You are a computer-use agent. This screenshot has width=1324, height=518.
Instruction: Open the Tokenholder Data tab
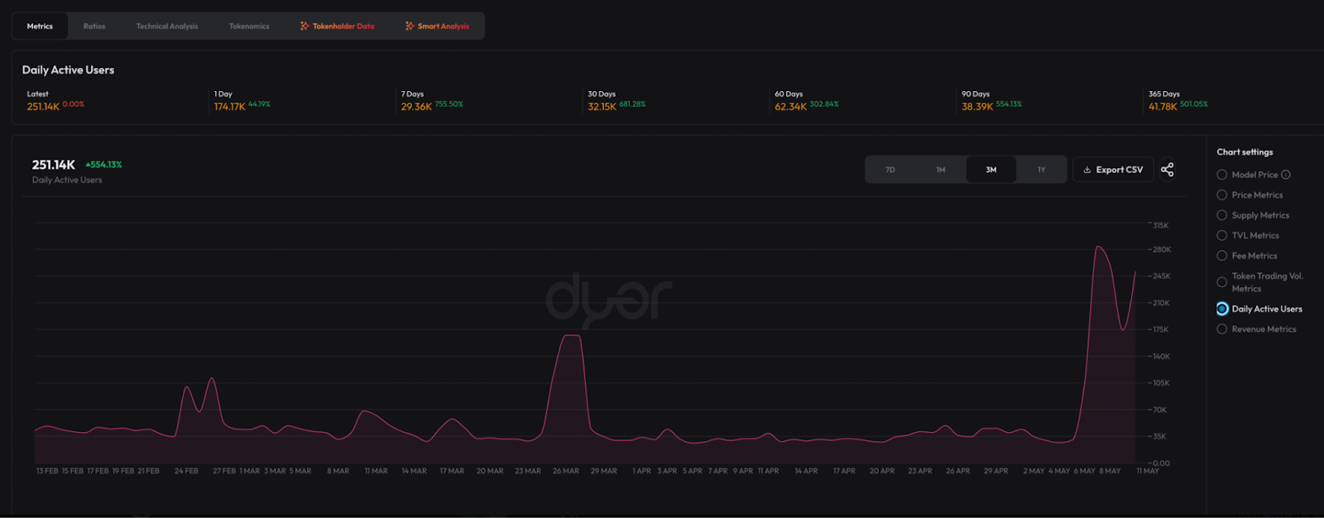pyautogui.click(x=338, y=26)
